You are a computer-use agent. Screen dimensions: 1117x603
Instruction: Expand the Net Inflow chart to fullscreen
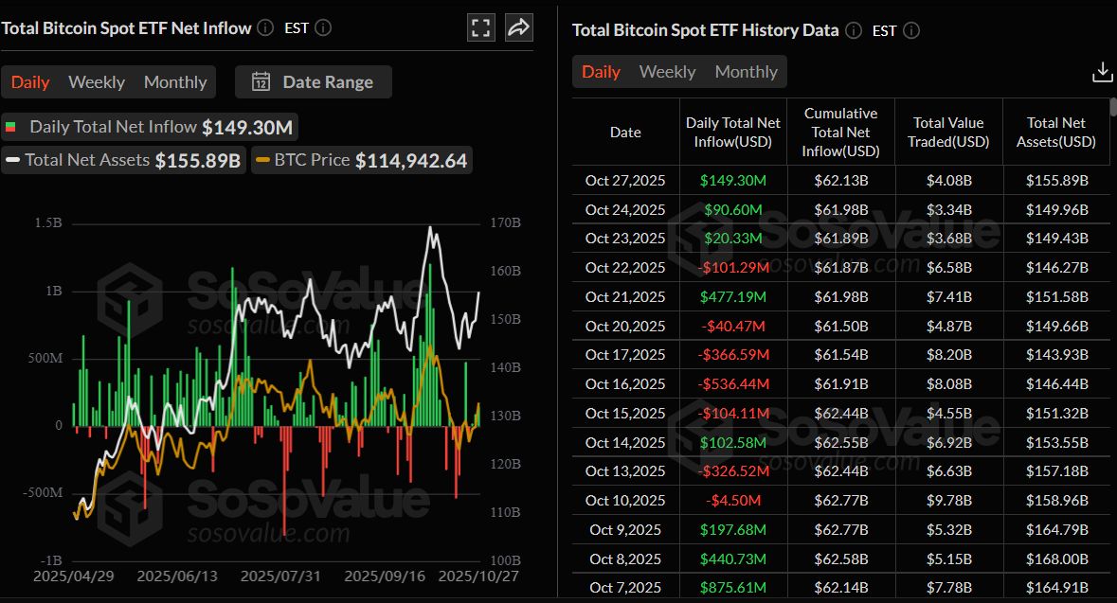coord(480,27)
